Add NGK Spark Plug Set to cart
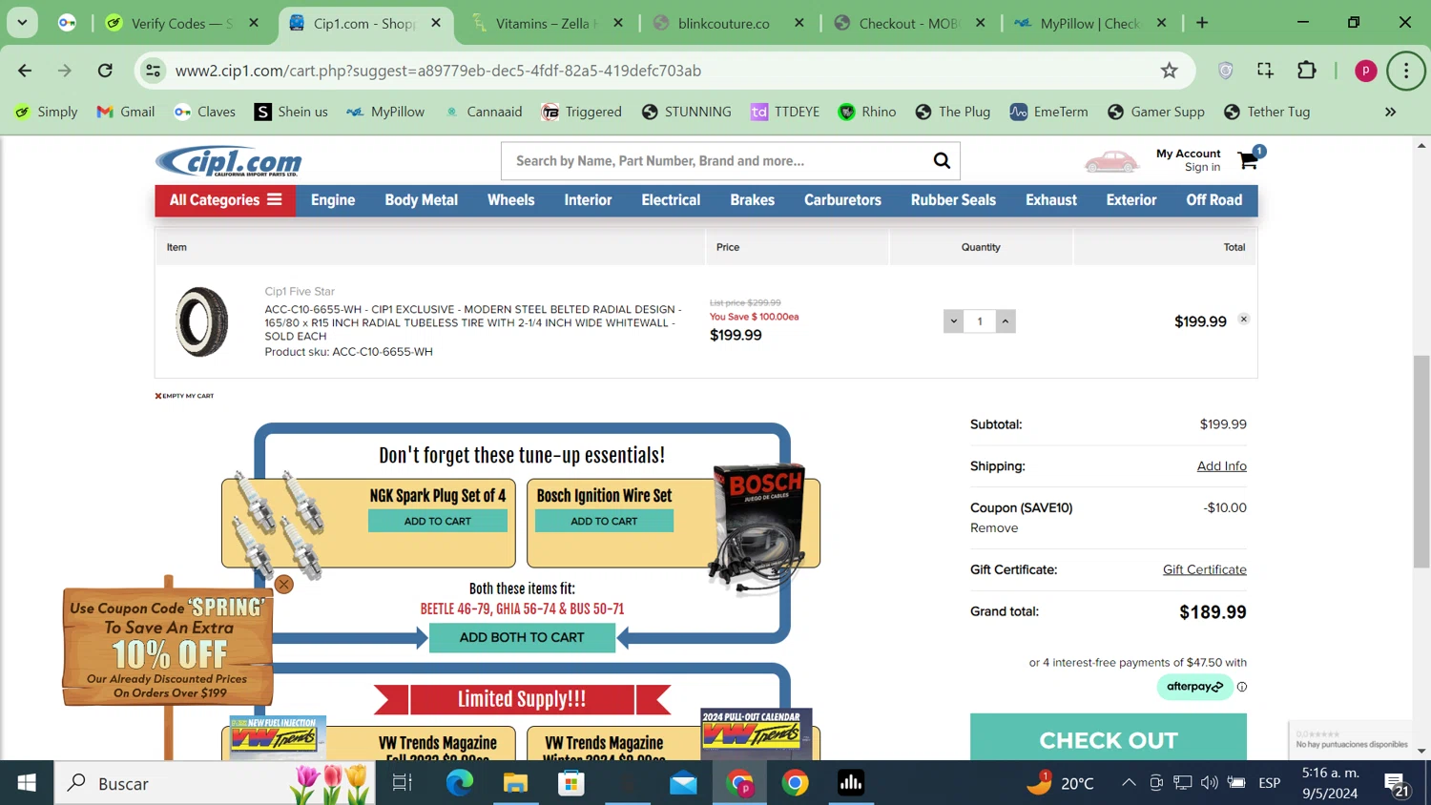Screen dimensions: 1431x805 [x=437, y=521]
